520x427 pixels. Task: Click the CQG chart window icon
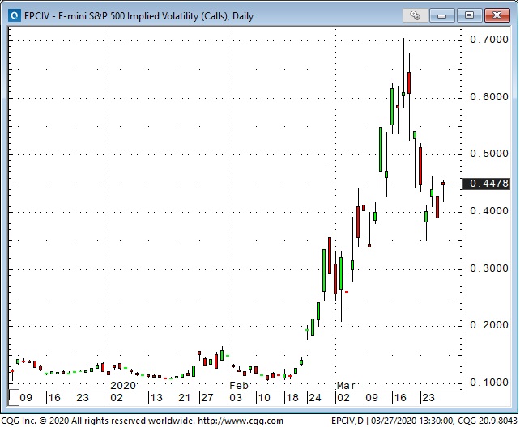[15, 15]
